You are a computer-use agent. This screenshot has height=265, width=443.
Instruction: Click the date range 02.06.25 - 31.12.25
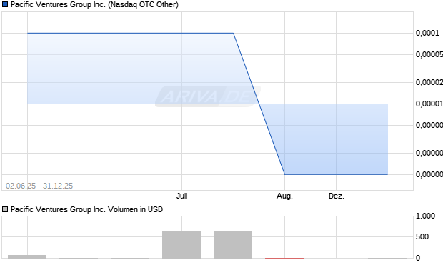click(x=39, y=186)
